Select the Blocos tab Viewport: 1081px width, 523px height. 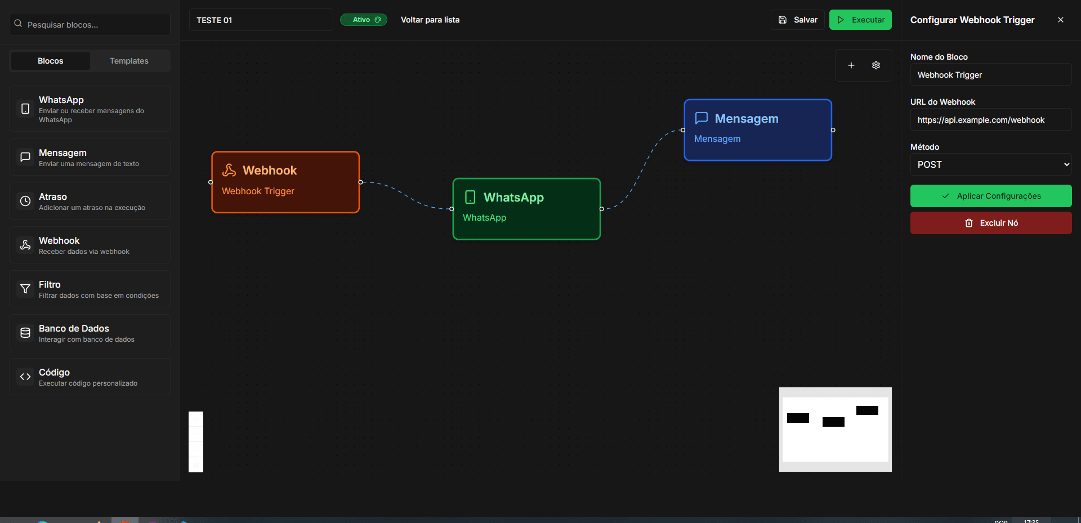click(x=51, y=61)
